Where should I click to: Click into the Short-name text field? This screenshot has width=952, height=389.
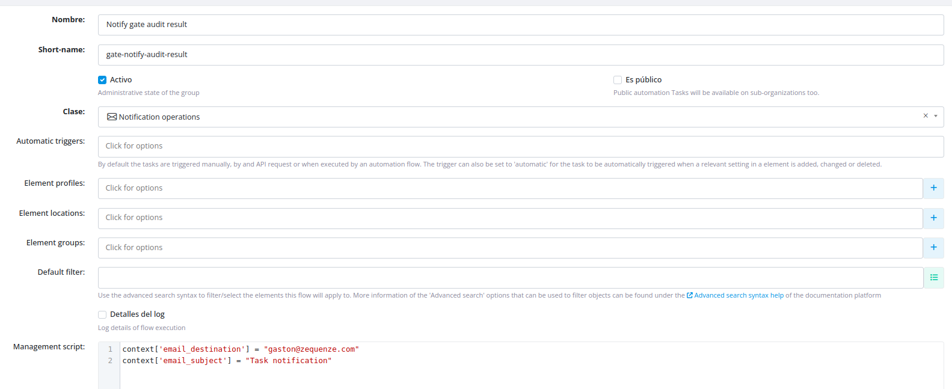pyautogui.click(x=520, y=55)
